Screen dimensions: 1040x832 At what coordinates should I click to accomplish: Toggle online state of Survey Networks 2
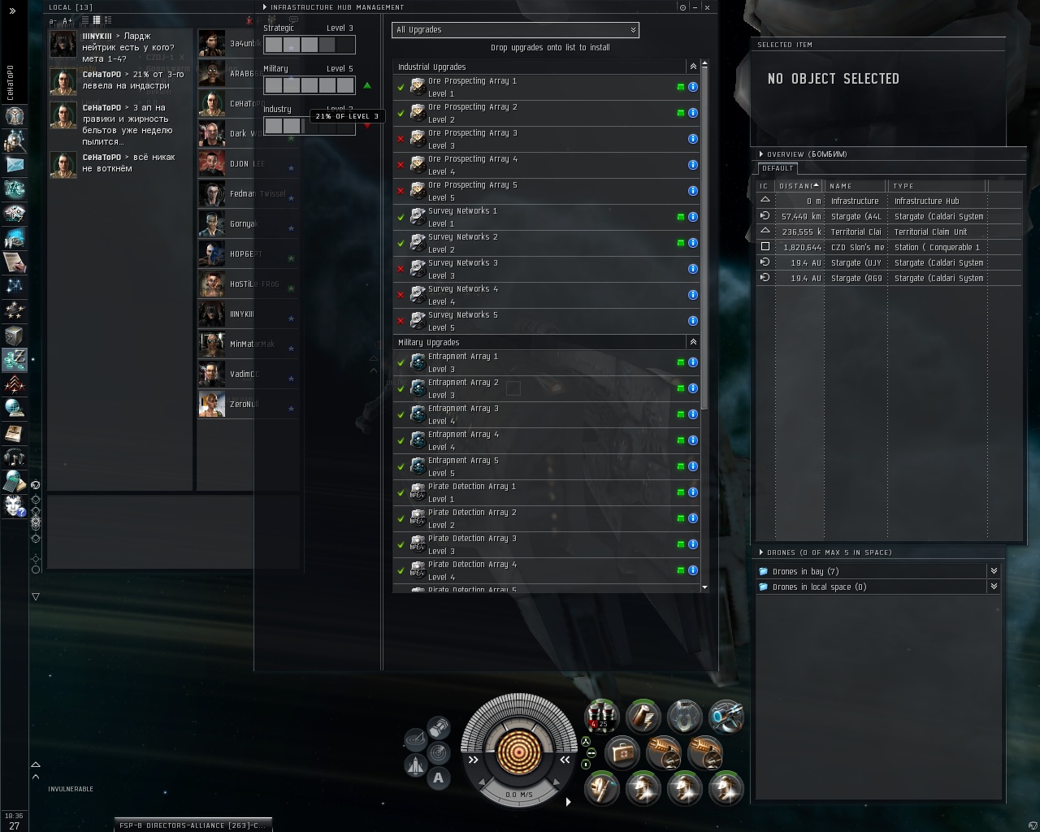click(x=681, y=243)
